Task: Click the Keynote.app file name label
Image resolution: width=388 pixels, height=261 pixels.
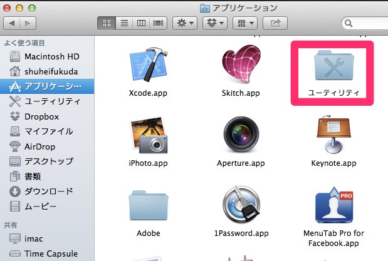Action: tap(334, 163)
